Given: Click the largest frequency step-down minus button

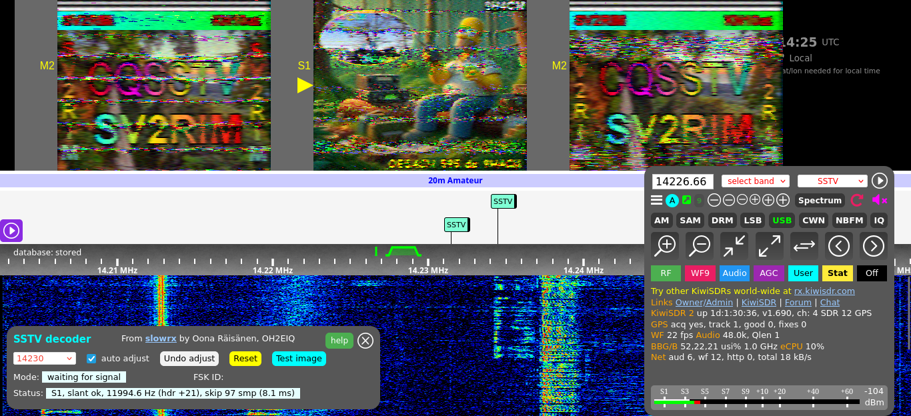Looking at the screenshot, I should pyautogui.click(x=714, y=200).
